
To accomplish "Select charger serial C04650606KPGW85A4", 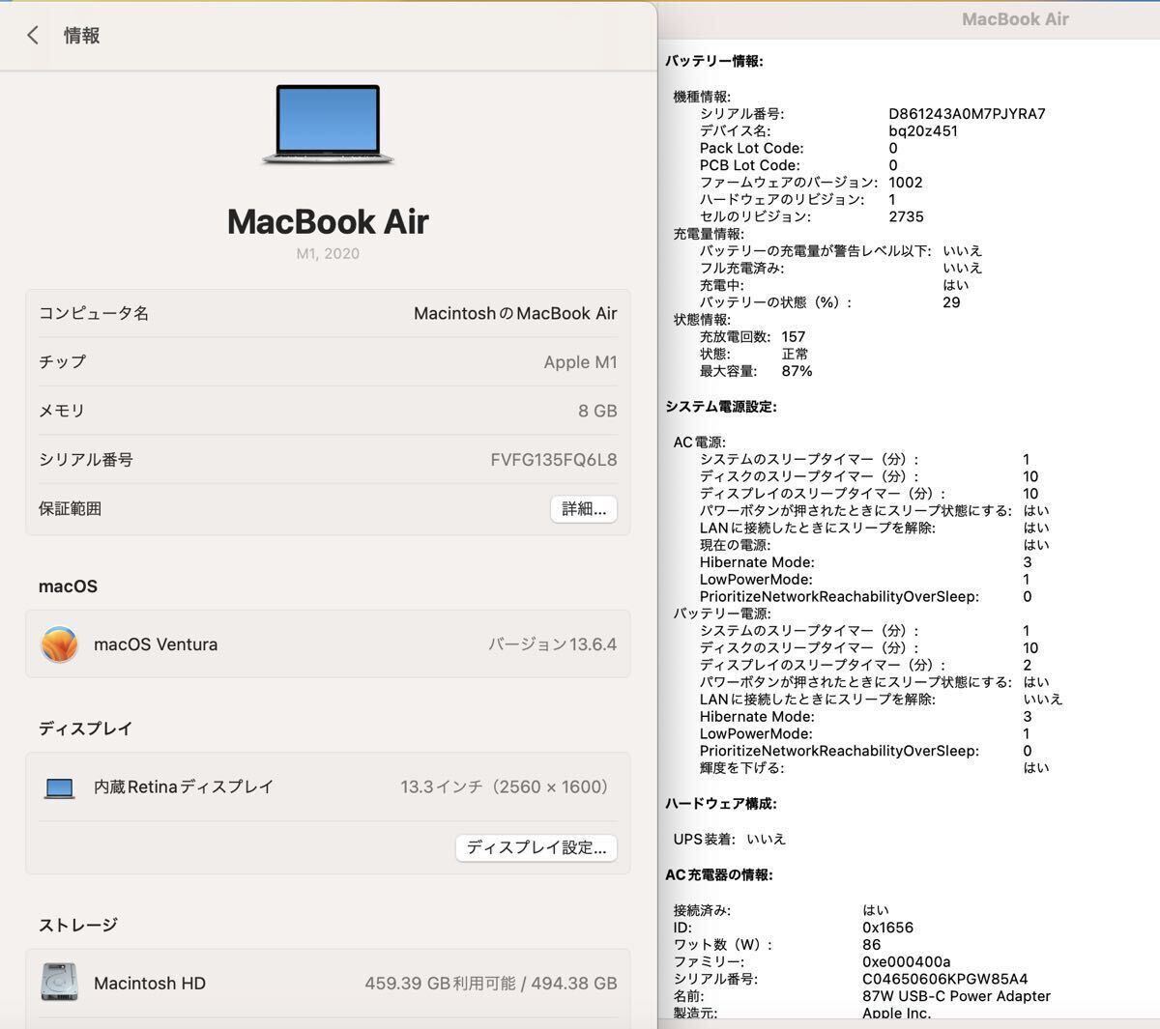I will coord(945,979).
